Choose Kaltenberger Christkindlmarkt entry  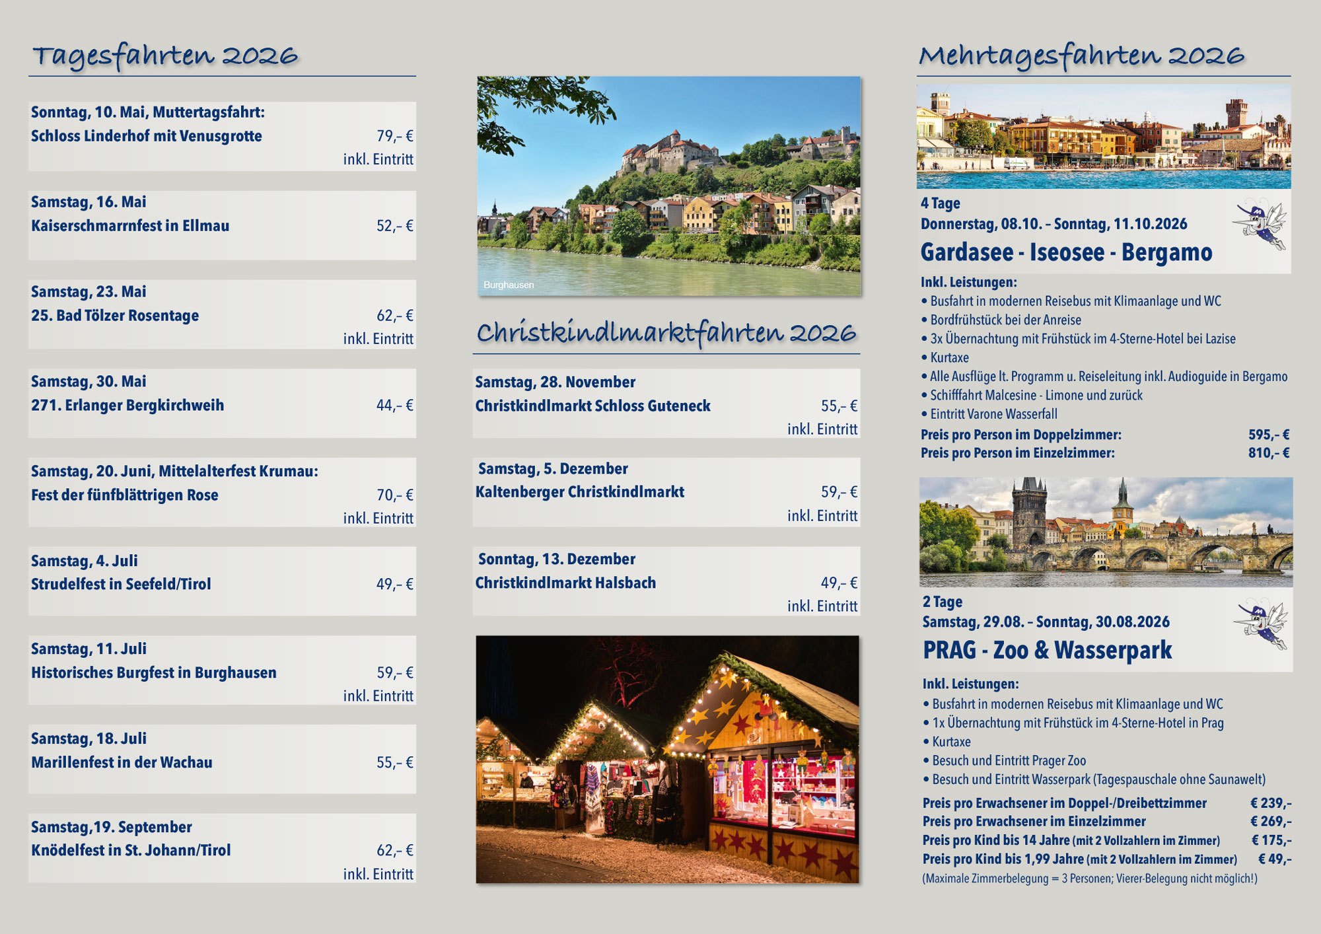[x=579, y=492]
